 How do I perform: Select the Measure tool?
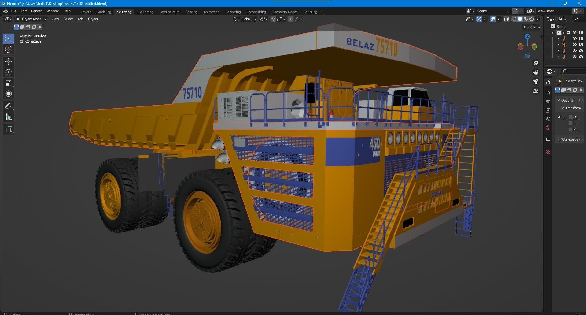coord(9,117)
